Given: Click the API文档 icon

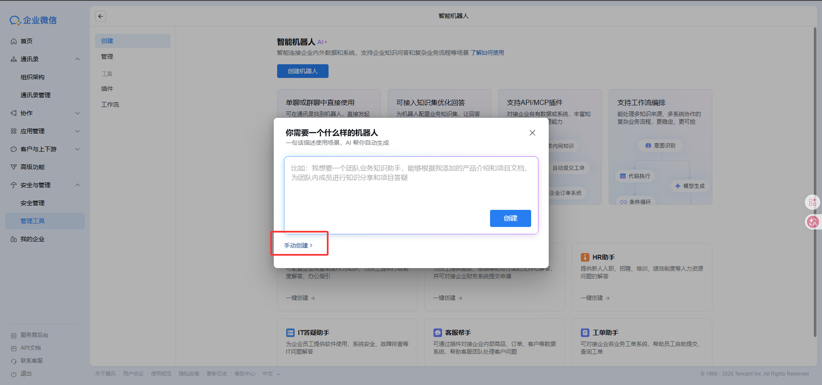Looking at the screenshot, I should (14, 348).
